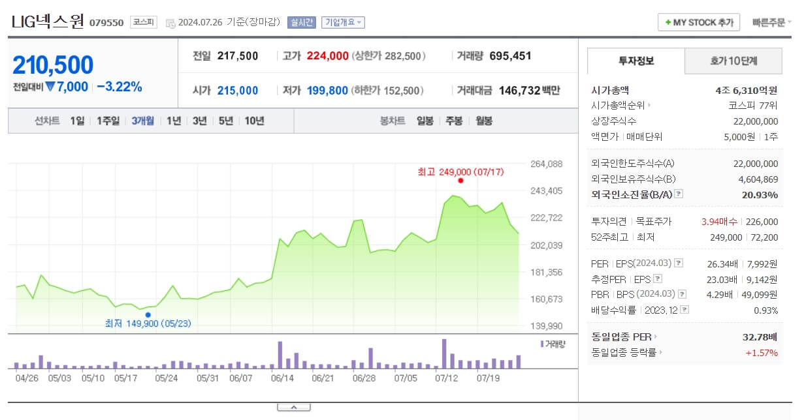804x420 pixels.
Task: Click the 투자의견 label
Action: tap(609, 222)
